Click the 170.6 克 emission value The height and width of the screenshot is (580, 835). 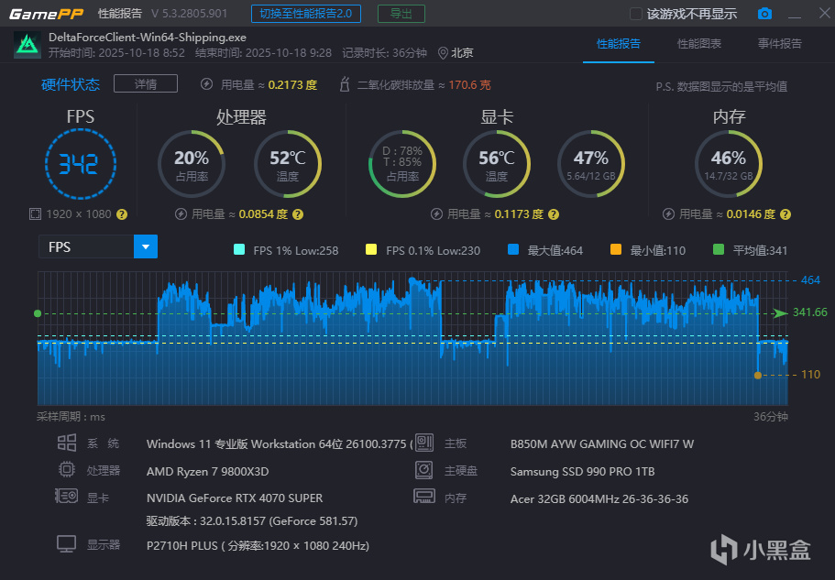click(469, 84)
